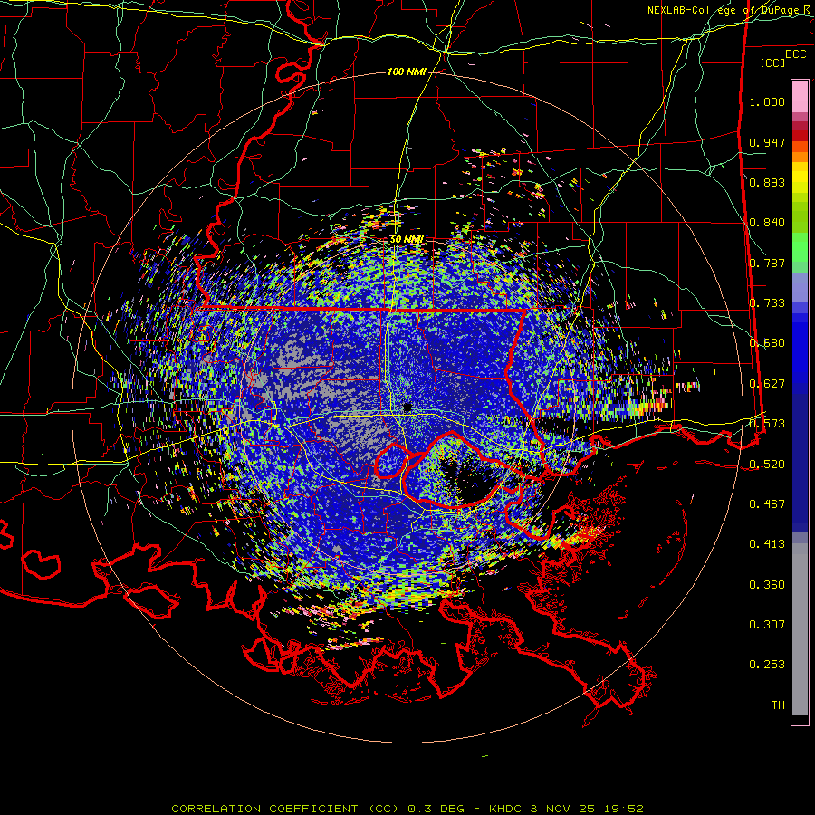Click the 0.573 color scale value
815x815 pixels.
[x=767, y=424]
